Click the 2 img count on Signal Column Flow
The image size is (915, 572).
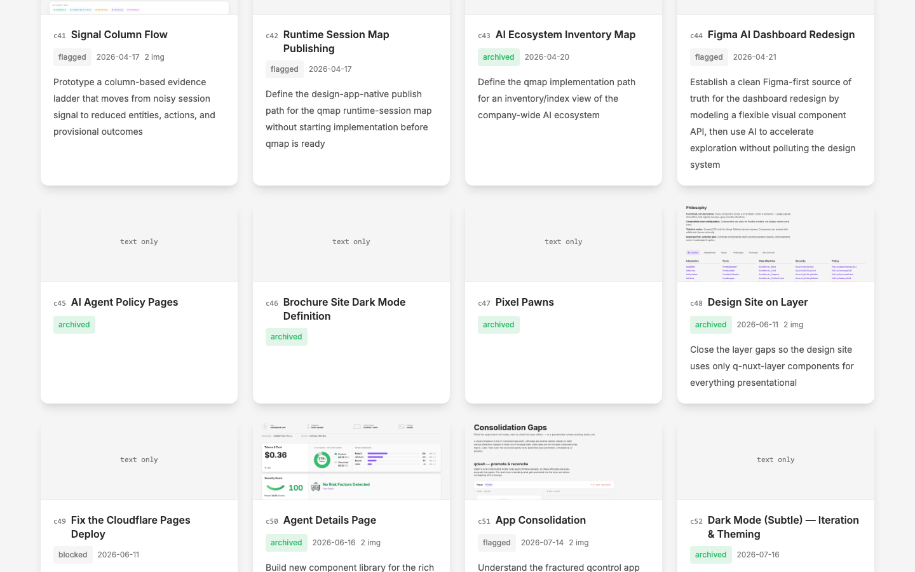point(154,57)
